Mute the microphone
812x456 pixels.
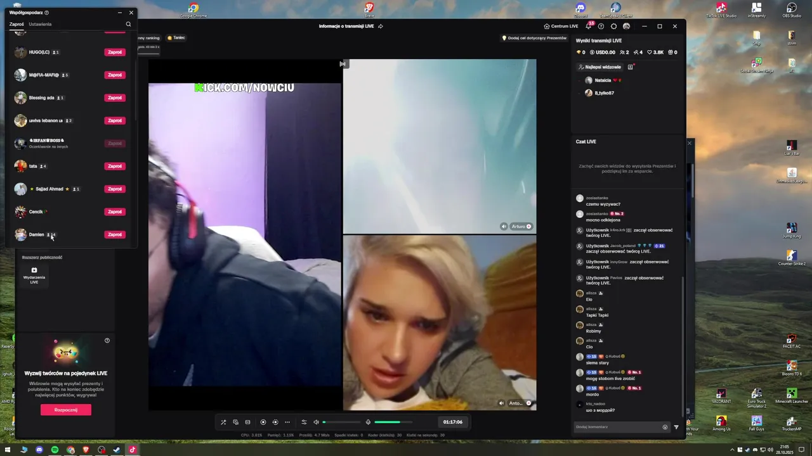tap(368, 422)
